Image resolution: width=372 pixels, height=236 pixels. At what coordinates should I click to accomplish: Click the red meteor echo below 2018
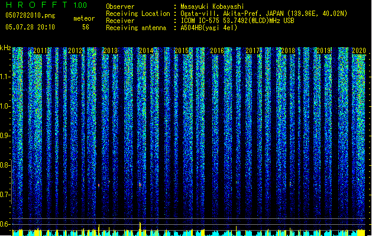point(290,184)
